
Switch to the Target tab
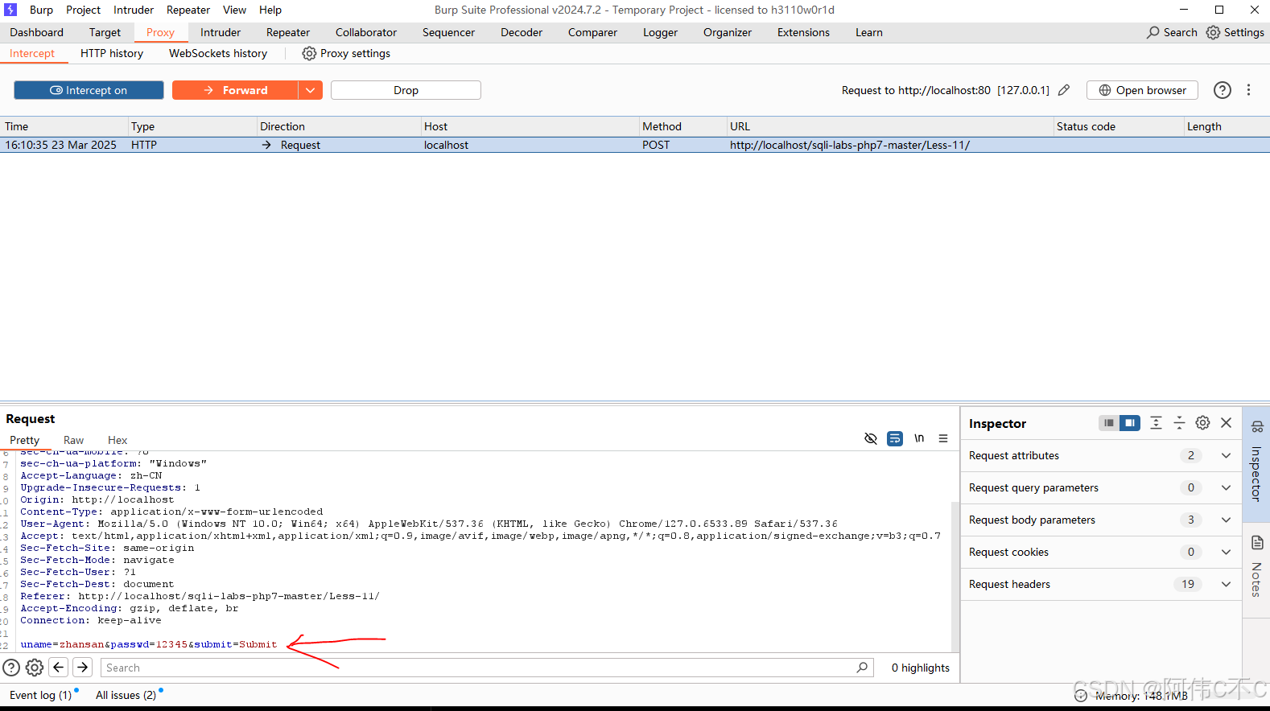105,32
